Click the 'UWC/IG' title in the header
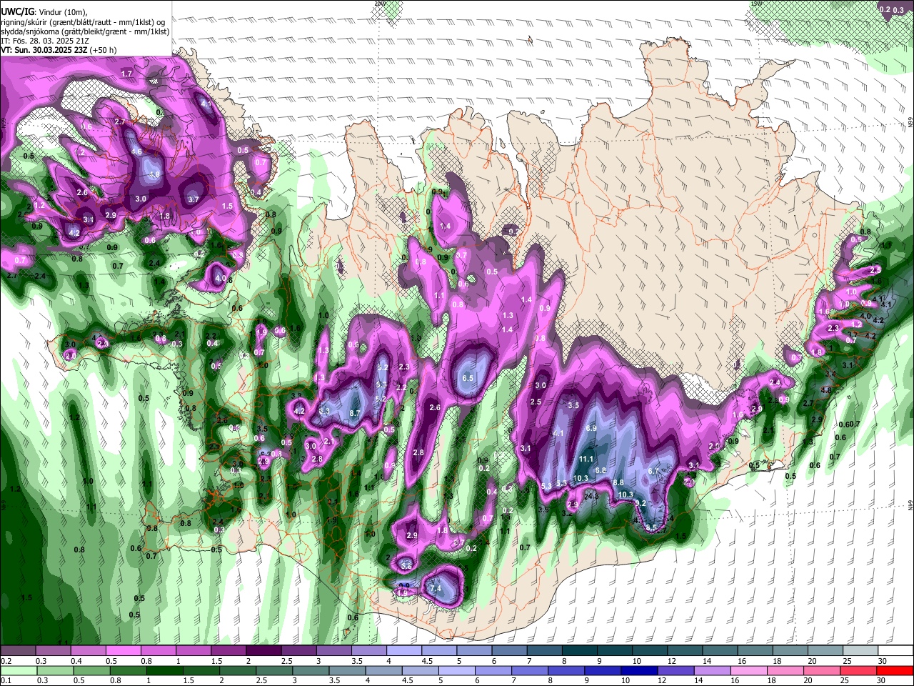The height and width of the screenshot is (686, 914). 17,11
